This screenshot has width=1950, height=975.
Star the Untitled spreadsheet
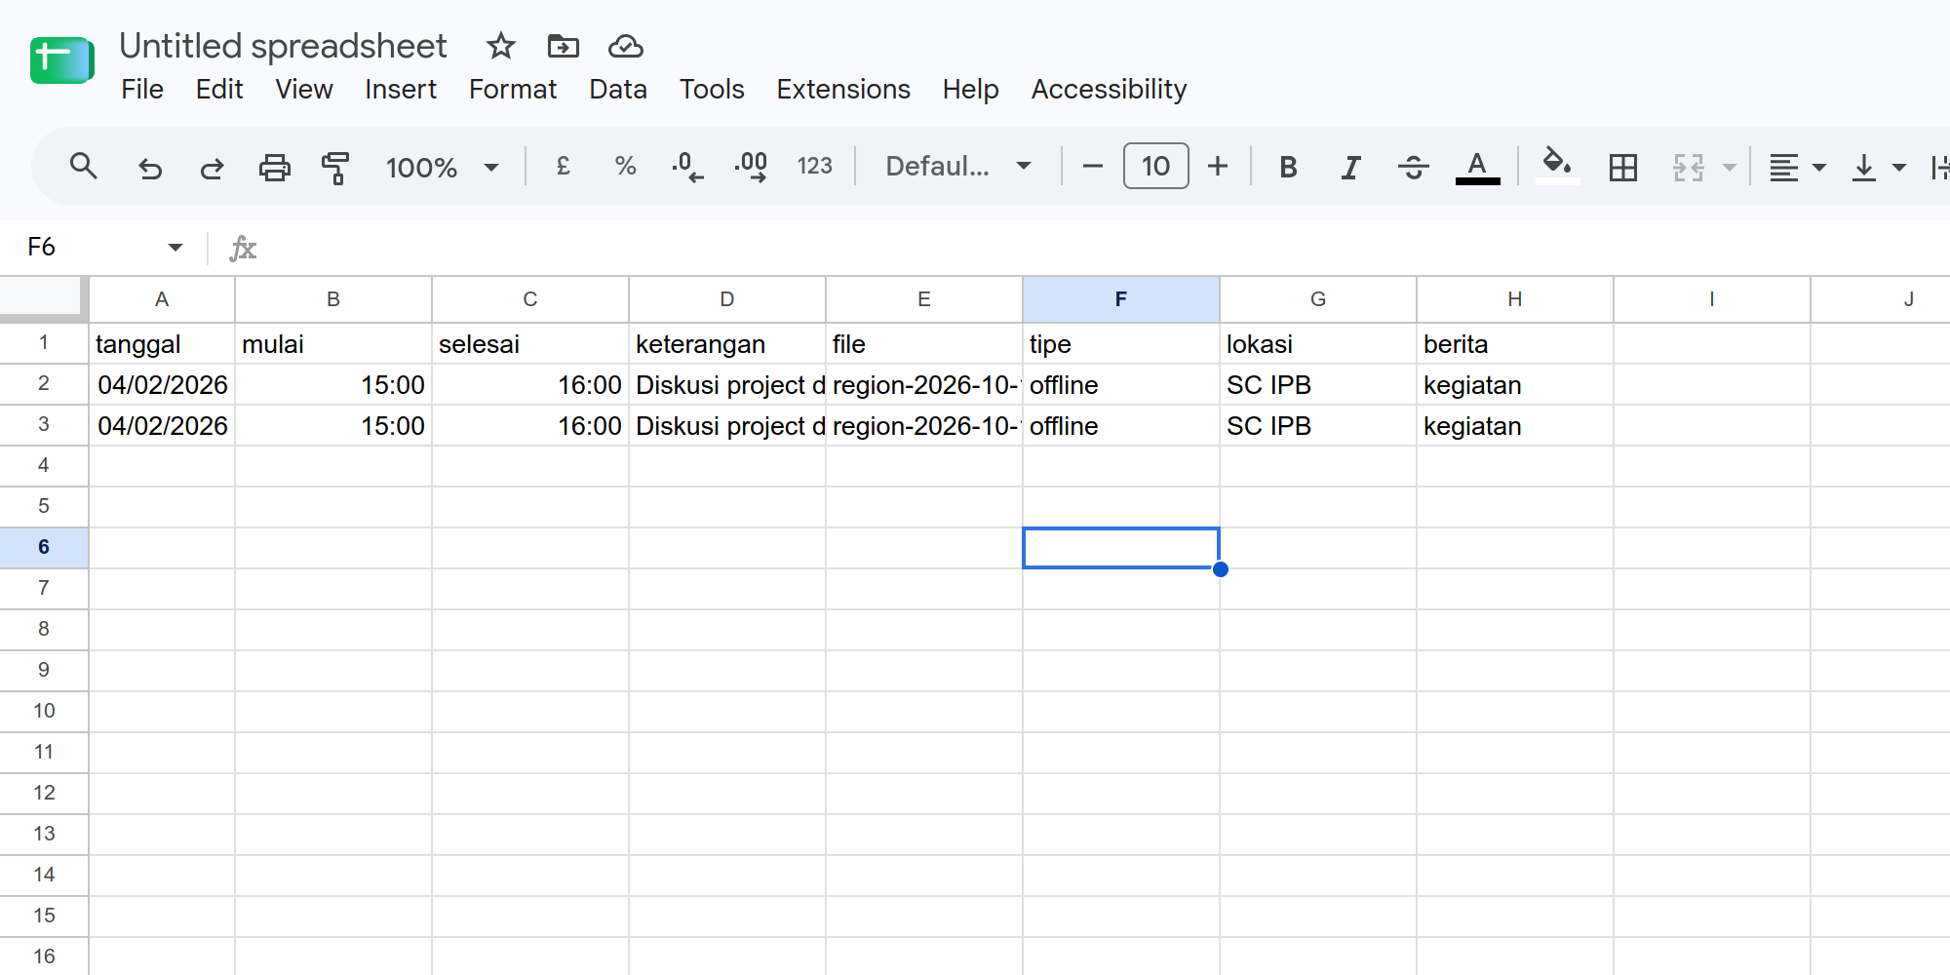click(500, 46)
